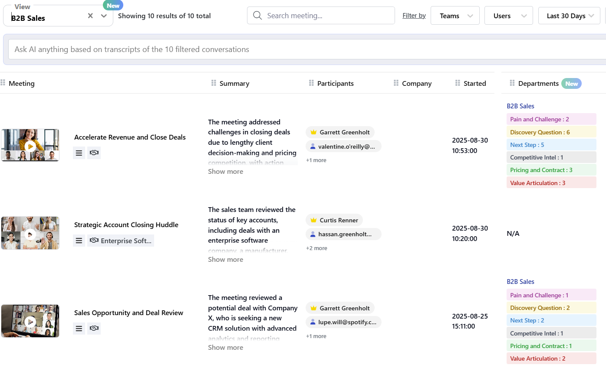The image size is (606, 368).
Task: Click the drag handle beside Departments column
Action: (x=512, y=83)
